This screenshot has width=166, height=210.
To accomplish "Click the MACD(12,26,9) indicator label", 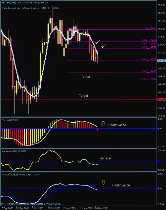I will coord(20,175).
